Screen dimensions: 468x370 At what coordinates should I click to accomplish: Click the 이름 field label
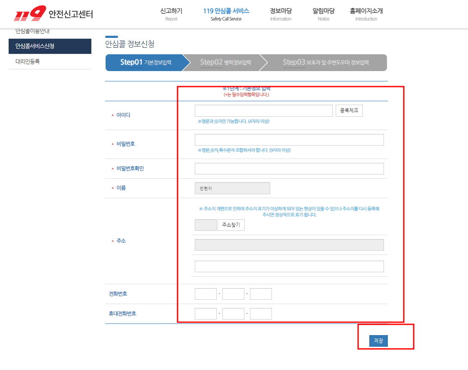tap(121, 188)
